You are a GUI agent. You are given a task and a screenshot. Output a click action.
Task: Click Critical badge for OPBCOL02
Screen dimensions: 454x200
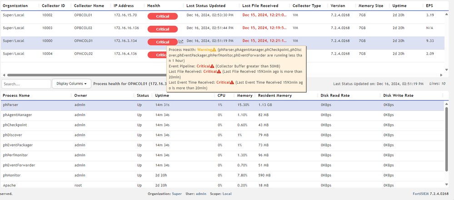[162, 29]
